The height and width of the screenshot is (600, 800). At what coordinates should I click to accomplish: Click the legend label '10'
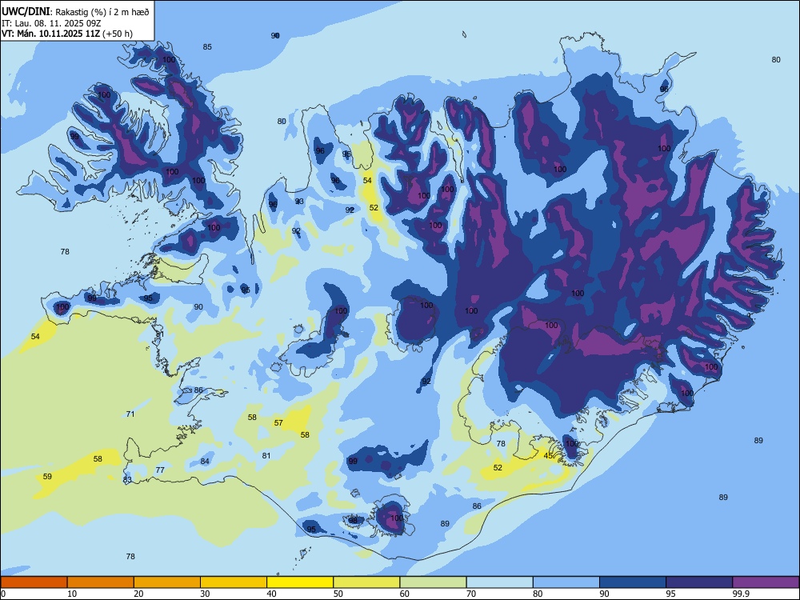72,594
